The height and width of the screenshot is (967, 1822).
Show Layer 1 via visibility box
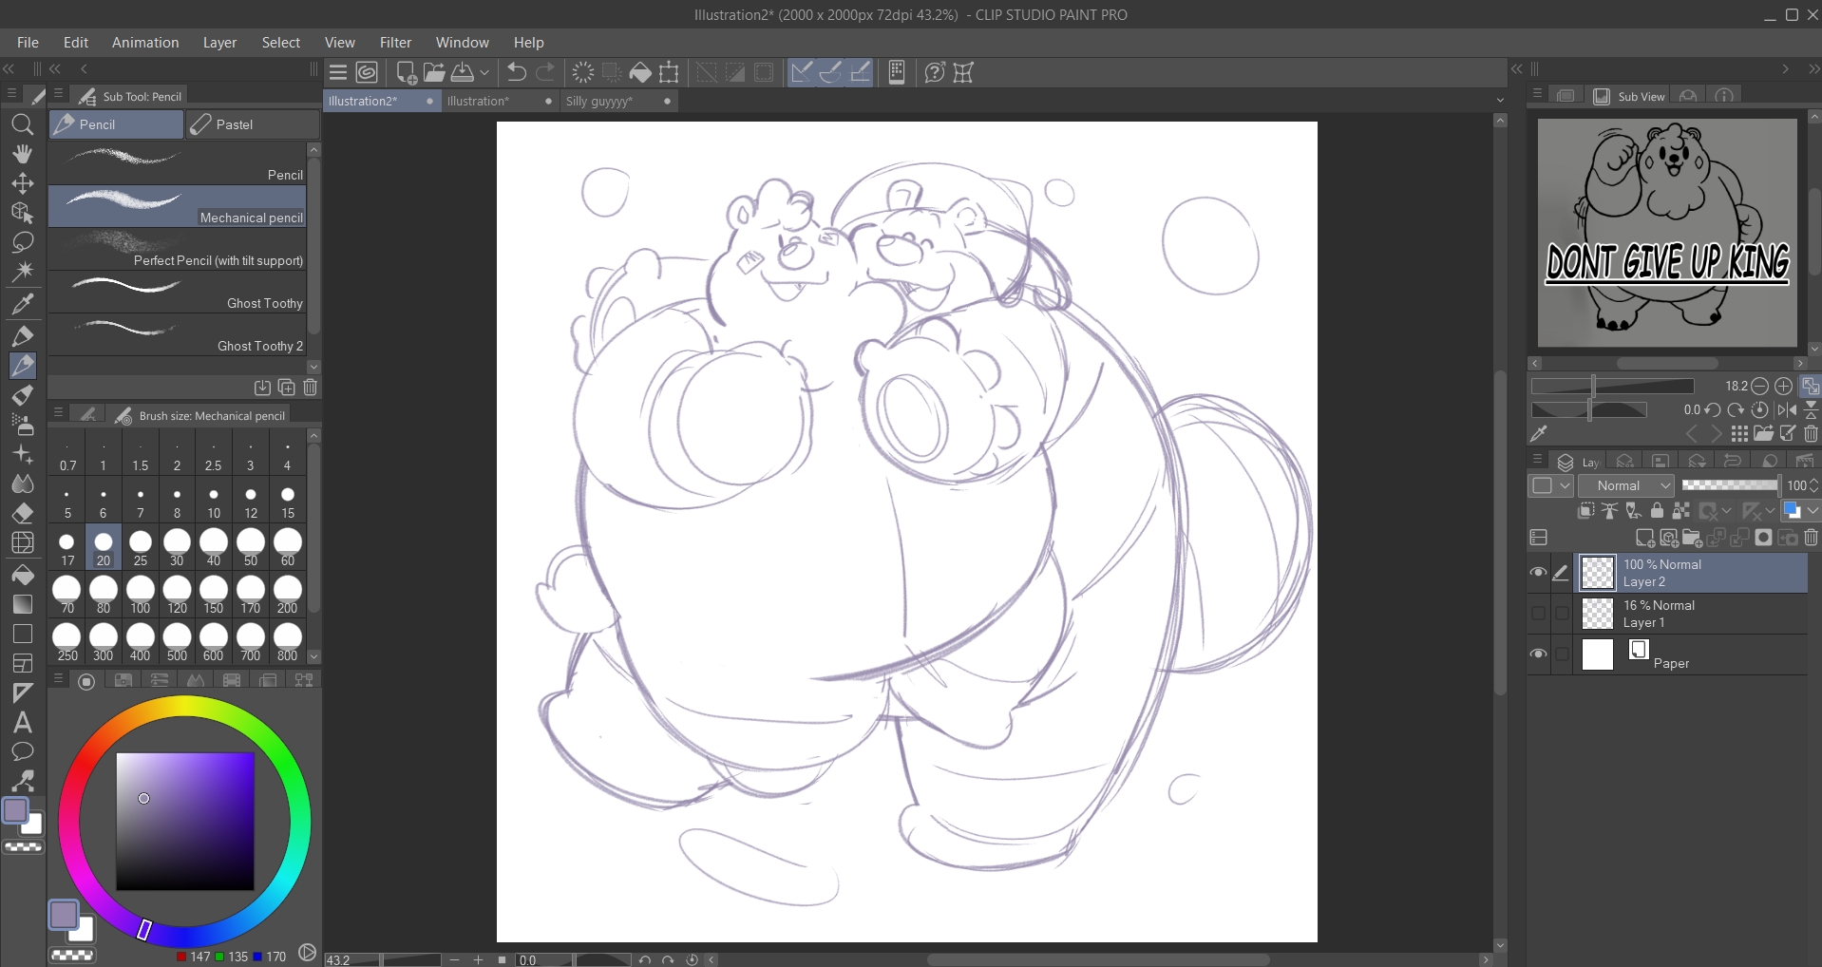(1538, 614)
